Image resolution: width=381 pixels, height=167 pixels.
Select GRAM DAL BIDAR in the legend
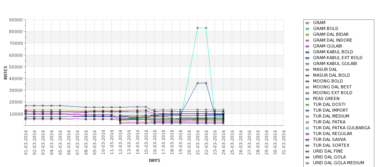331,34
